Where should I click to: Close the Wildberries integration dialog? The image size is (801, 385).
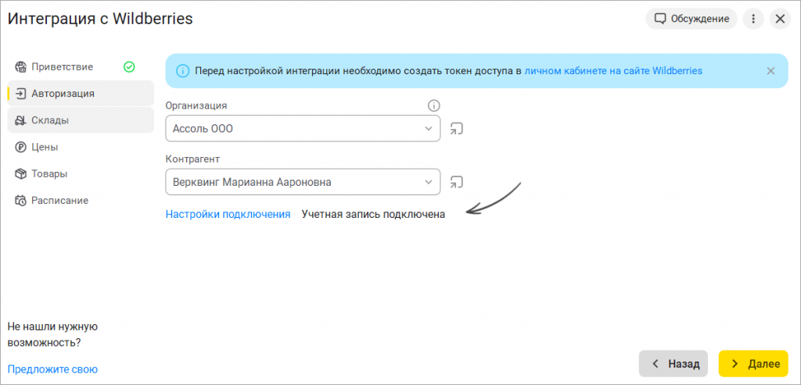click(x=780, y=20)
